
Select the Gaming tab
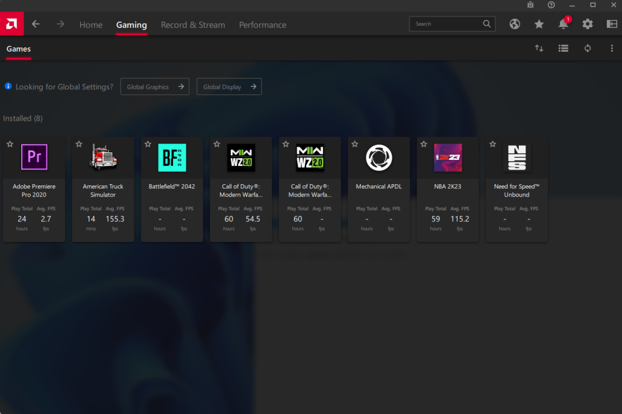pos(131,25)
